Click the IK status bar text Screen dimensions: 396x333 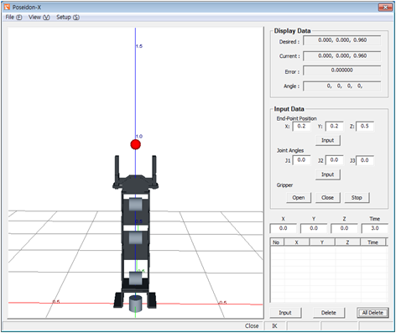pyautogui.click(x=274, y=326)
